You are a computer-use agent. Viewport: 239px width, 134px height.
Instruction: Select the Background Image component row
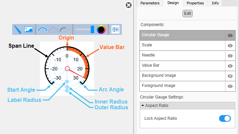point(182,76)
